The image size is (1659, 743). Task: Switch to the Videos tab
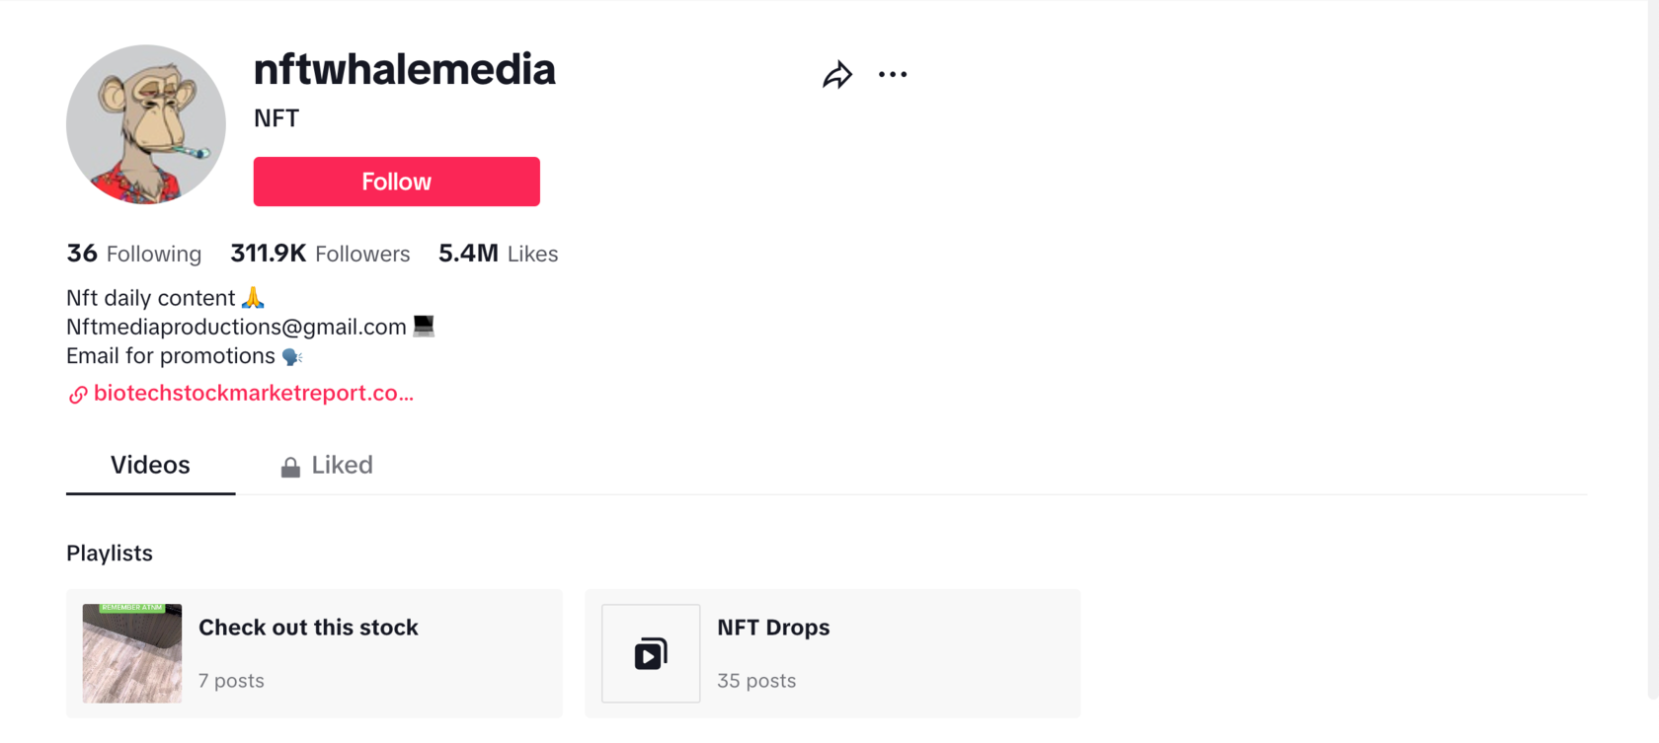[x=150, y=465]
